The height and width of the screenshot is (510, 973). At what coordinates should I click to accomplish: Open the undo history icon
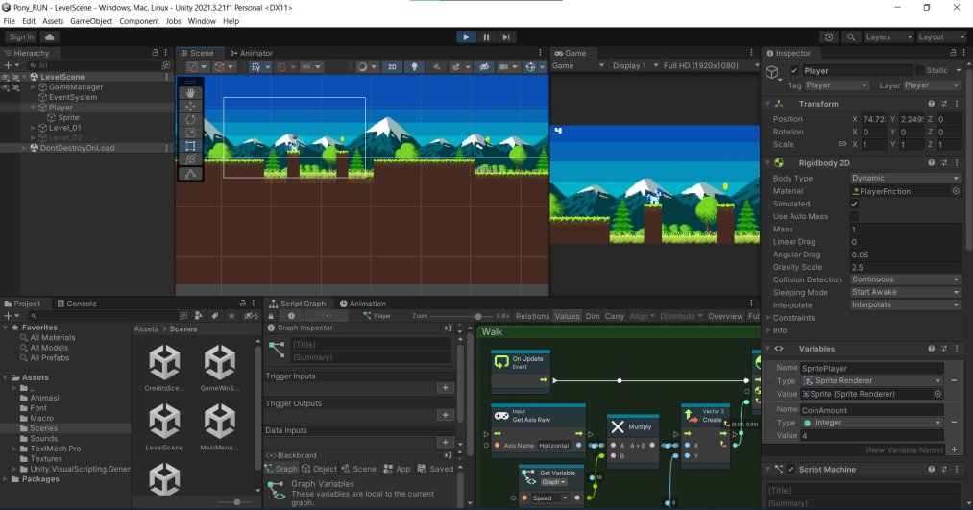point(829,37)
